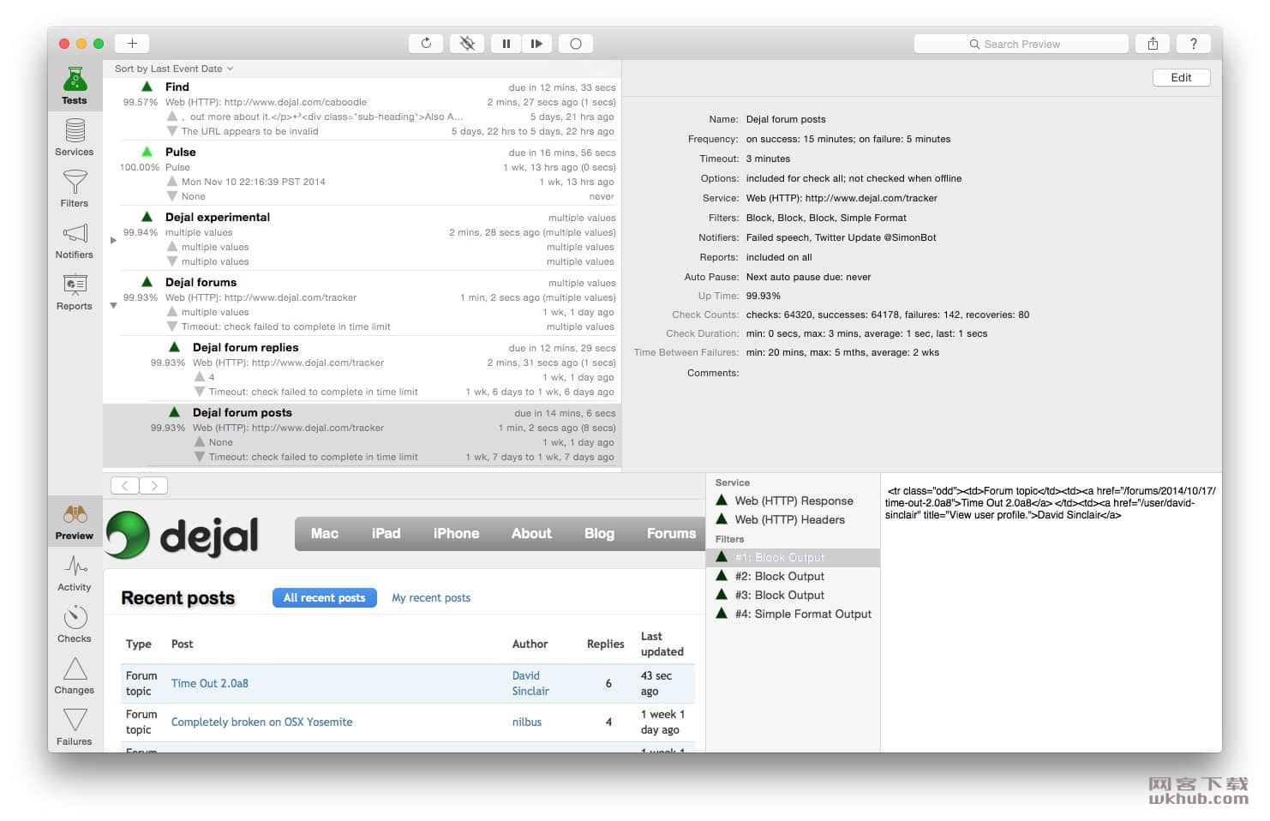Viewport: 1270px width, 821px height.
Task: Click the Dejal logo in the preview
Action: click(x=183, y=534)
